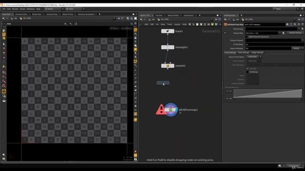This screenshot has height=171, width=305.
Task: Click the obj path button in scene view
Action: 14,19
